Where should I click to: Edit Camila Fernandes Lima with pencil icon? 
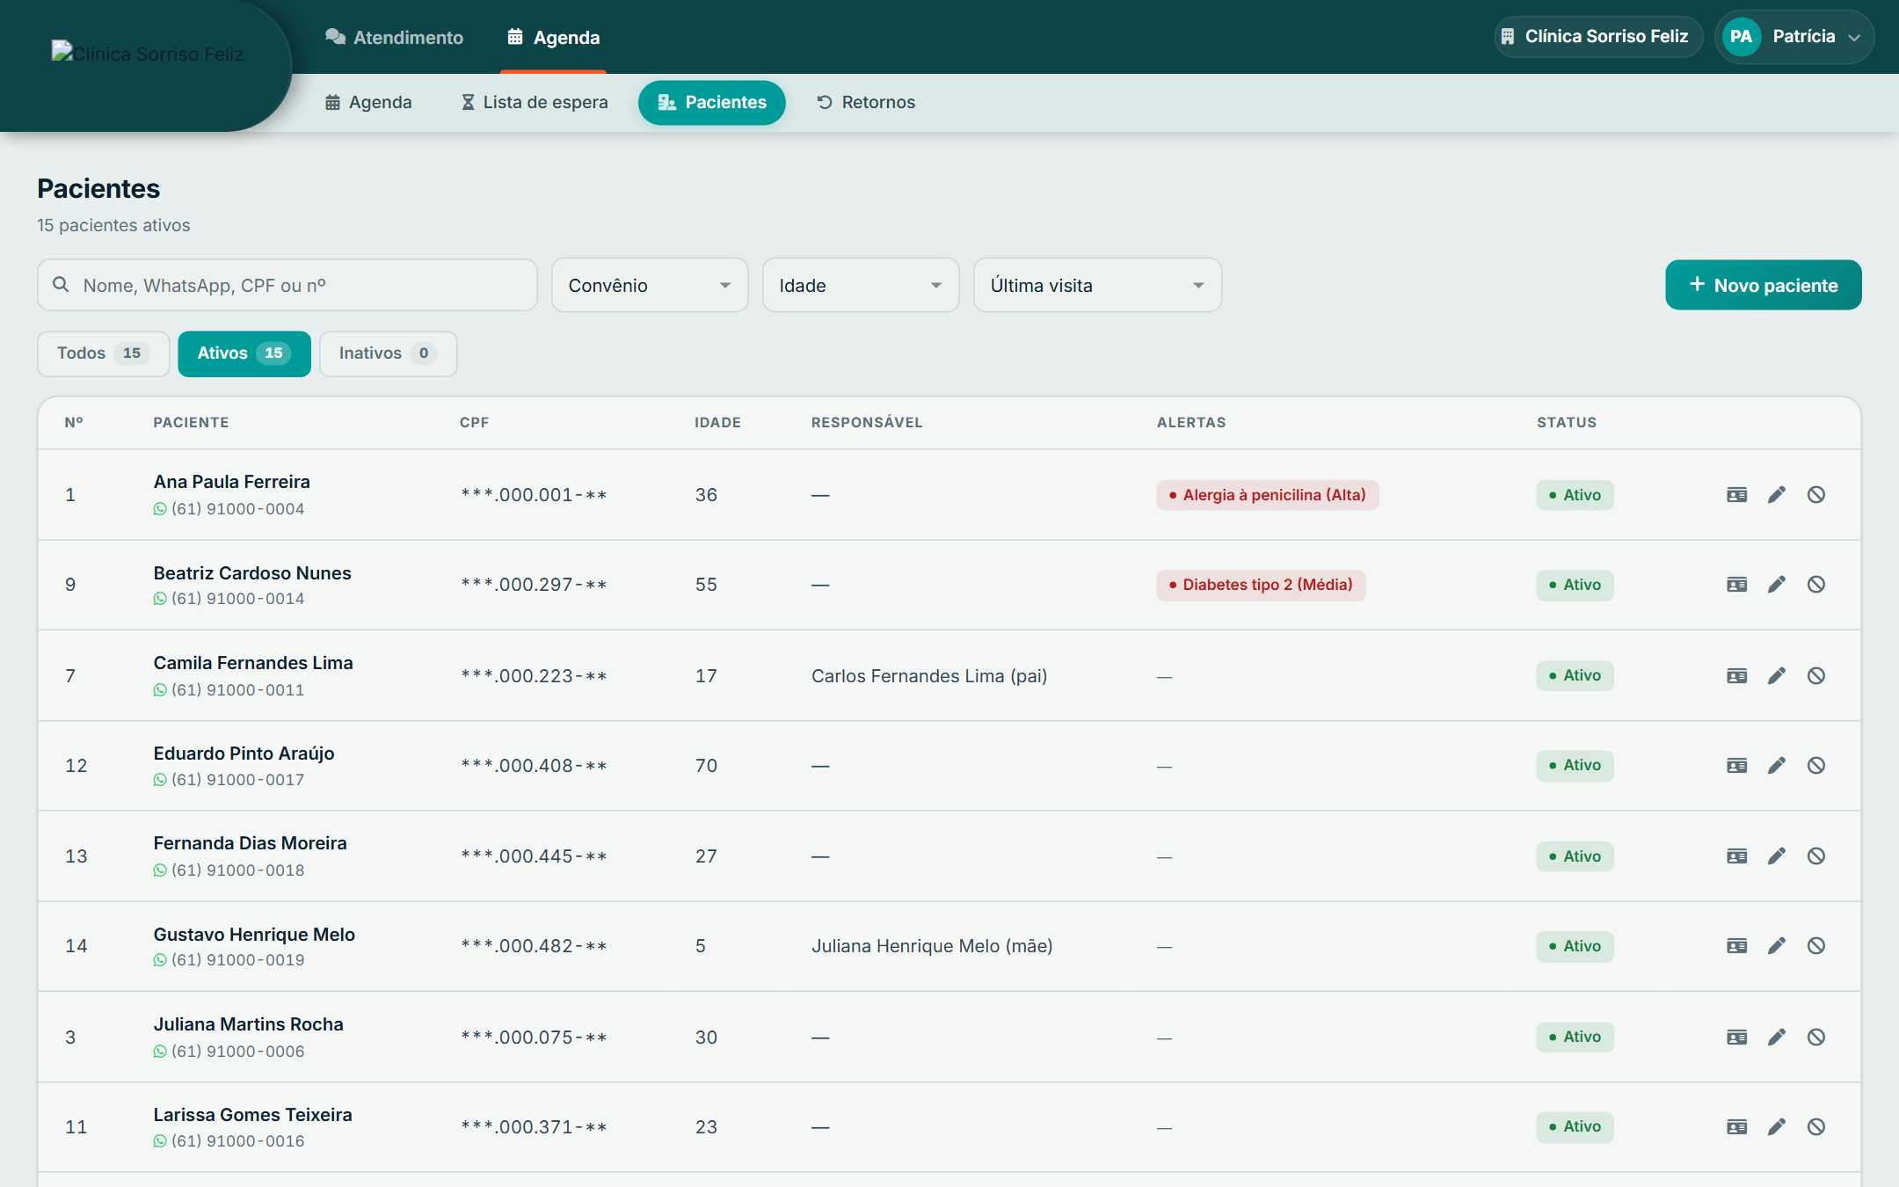1777,675
